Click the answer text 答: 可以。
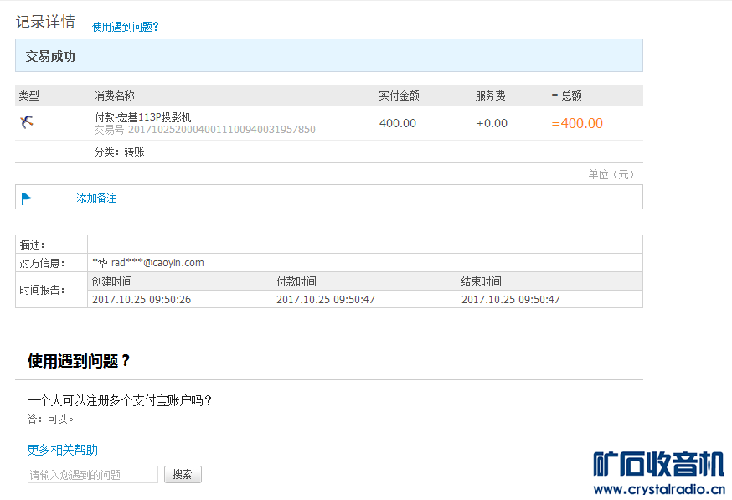Image resolution: width=732 pixels, height=500 pixels. (50, 419)
